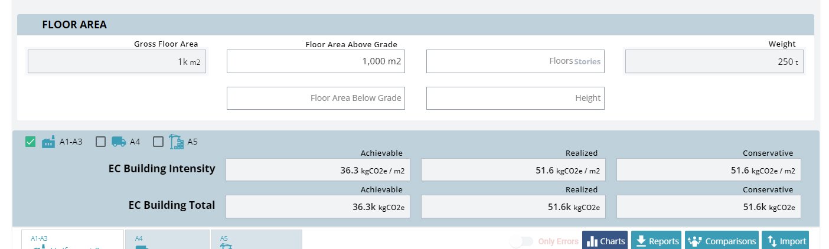Click the Height input field
Viewport: 829px width, 249px height.
(515, 98)
